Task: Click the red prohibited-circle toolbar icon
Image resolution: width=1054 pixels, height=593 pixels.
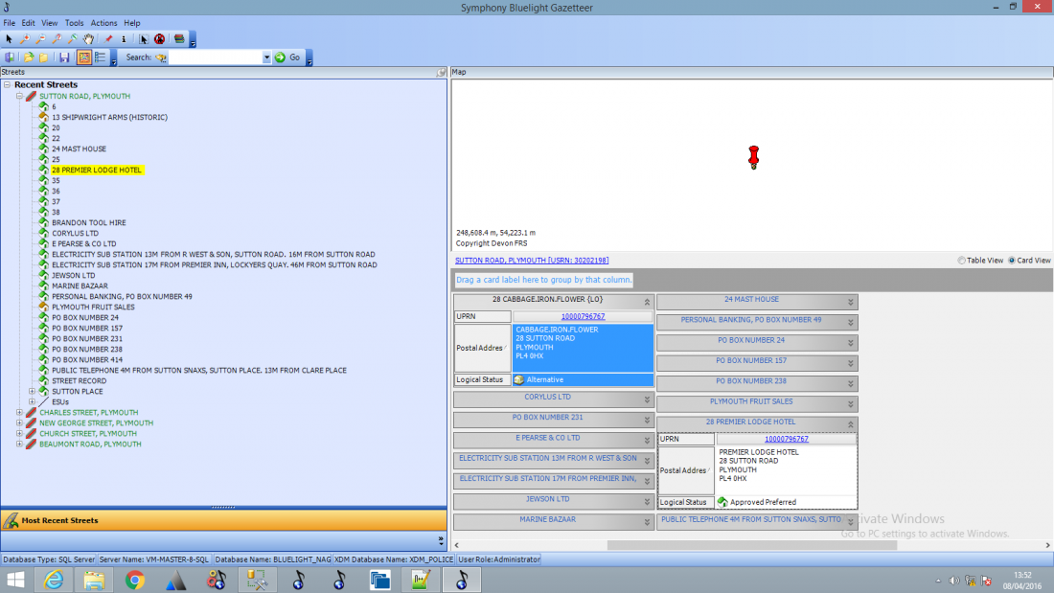Action: [x=159, y=39]
